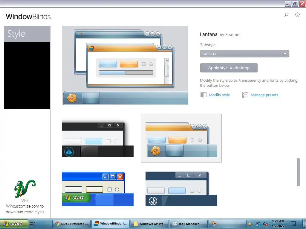Switch to DDoS Protected Chrome taskbar item

pos(71,224)
